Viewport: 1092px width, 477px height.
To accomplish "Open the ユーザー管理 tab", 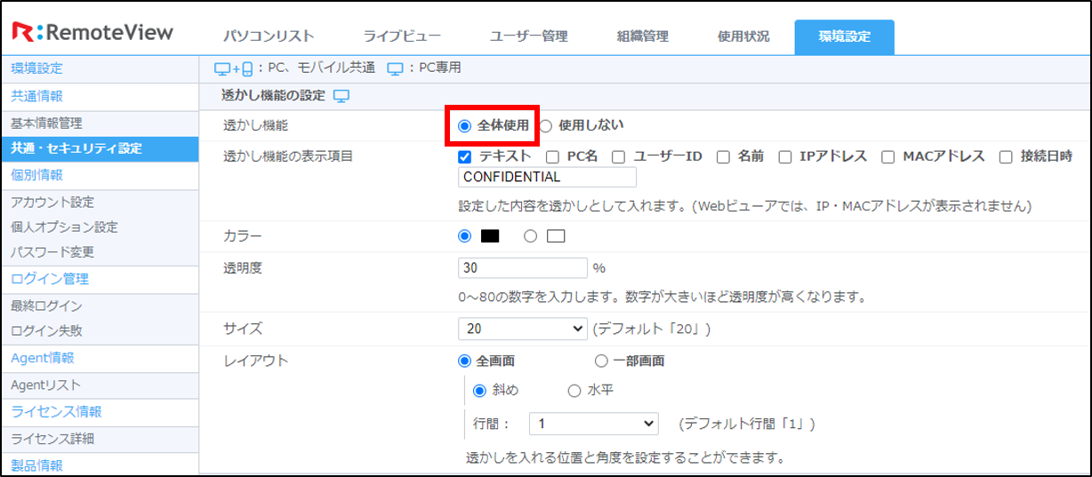I will click(x=528, y=36).
